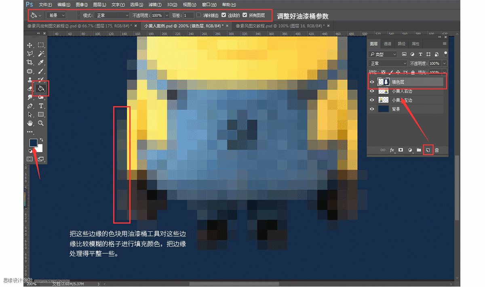
Task: Hide the 小黄人左边 layer
Action: pos(372,100)
